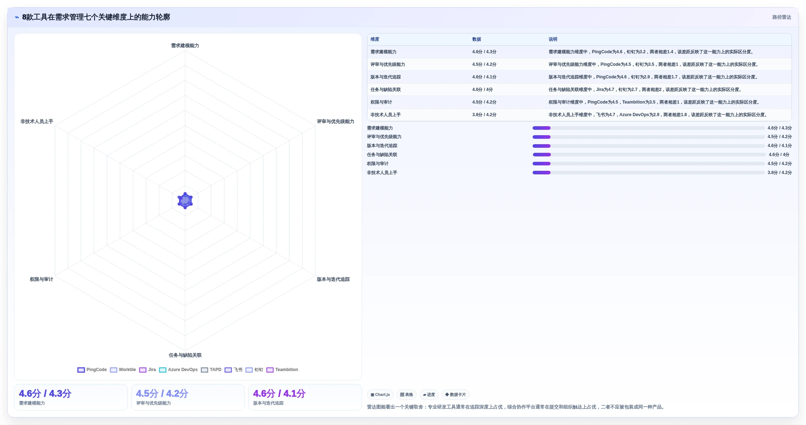The height and width of the screenshot is (425, 806).
Task: Click the Chart.js tag chip
Action: point(380,394)
